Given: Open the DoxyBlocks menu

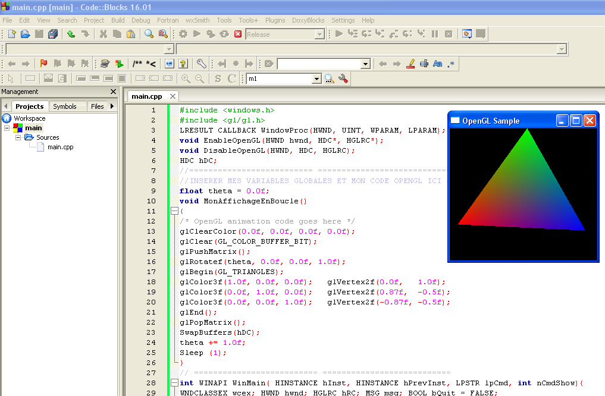Looking at the screenshot, I should click(308, 20).
